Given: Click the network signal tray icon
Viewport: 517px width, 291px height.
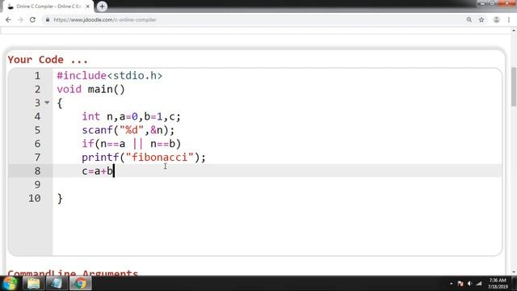Looking at the screenshot, I should pos(479,284).
